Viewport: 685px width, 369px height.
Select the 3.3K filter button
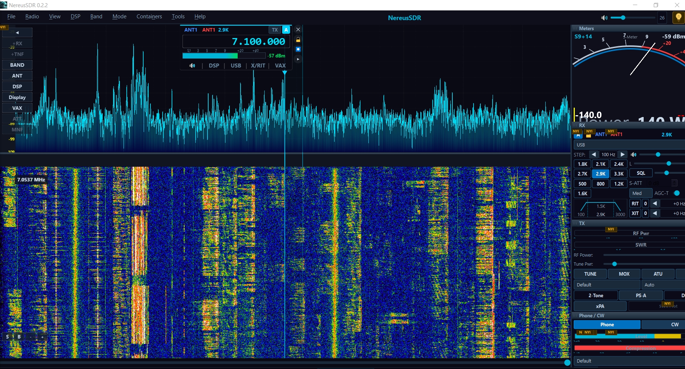pyautogui.click(x=619, y=174)
